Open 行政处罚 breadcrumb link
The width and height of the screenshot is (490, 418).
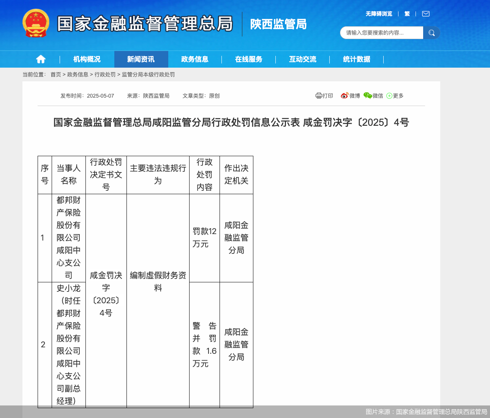click(x=105, y=74)
